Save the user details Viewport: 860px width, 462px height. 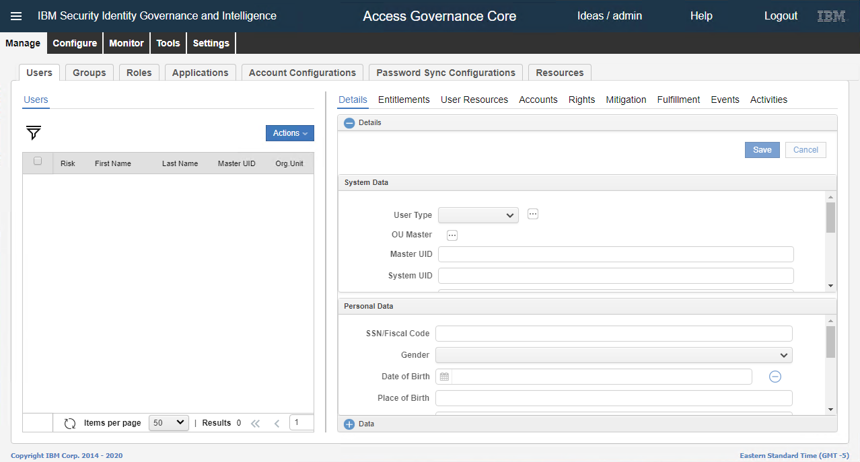762,149
